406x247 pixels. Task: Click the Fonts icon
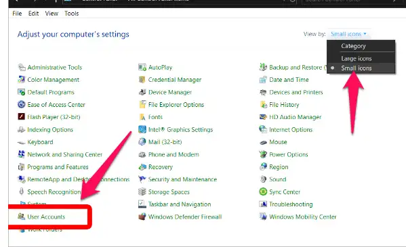pyautogui.click(x=142, y=117)
